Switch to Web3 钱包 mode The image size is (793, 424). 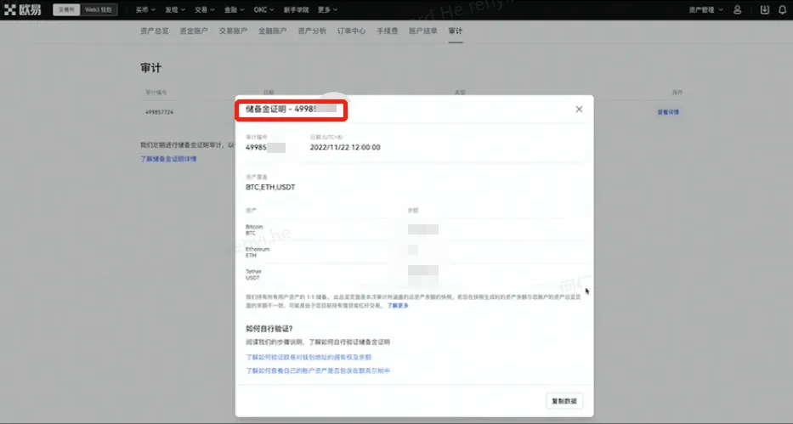(99, 9)
